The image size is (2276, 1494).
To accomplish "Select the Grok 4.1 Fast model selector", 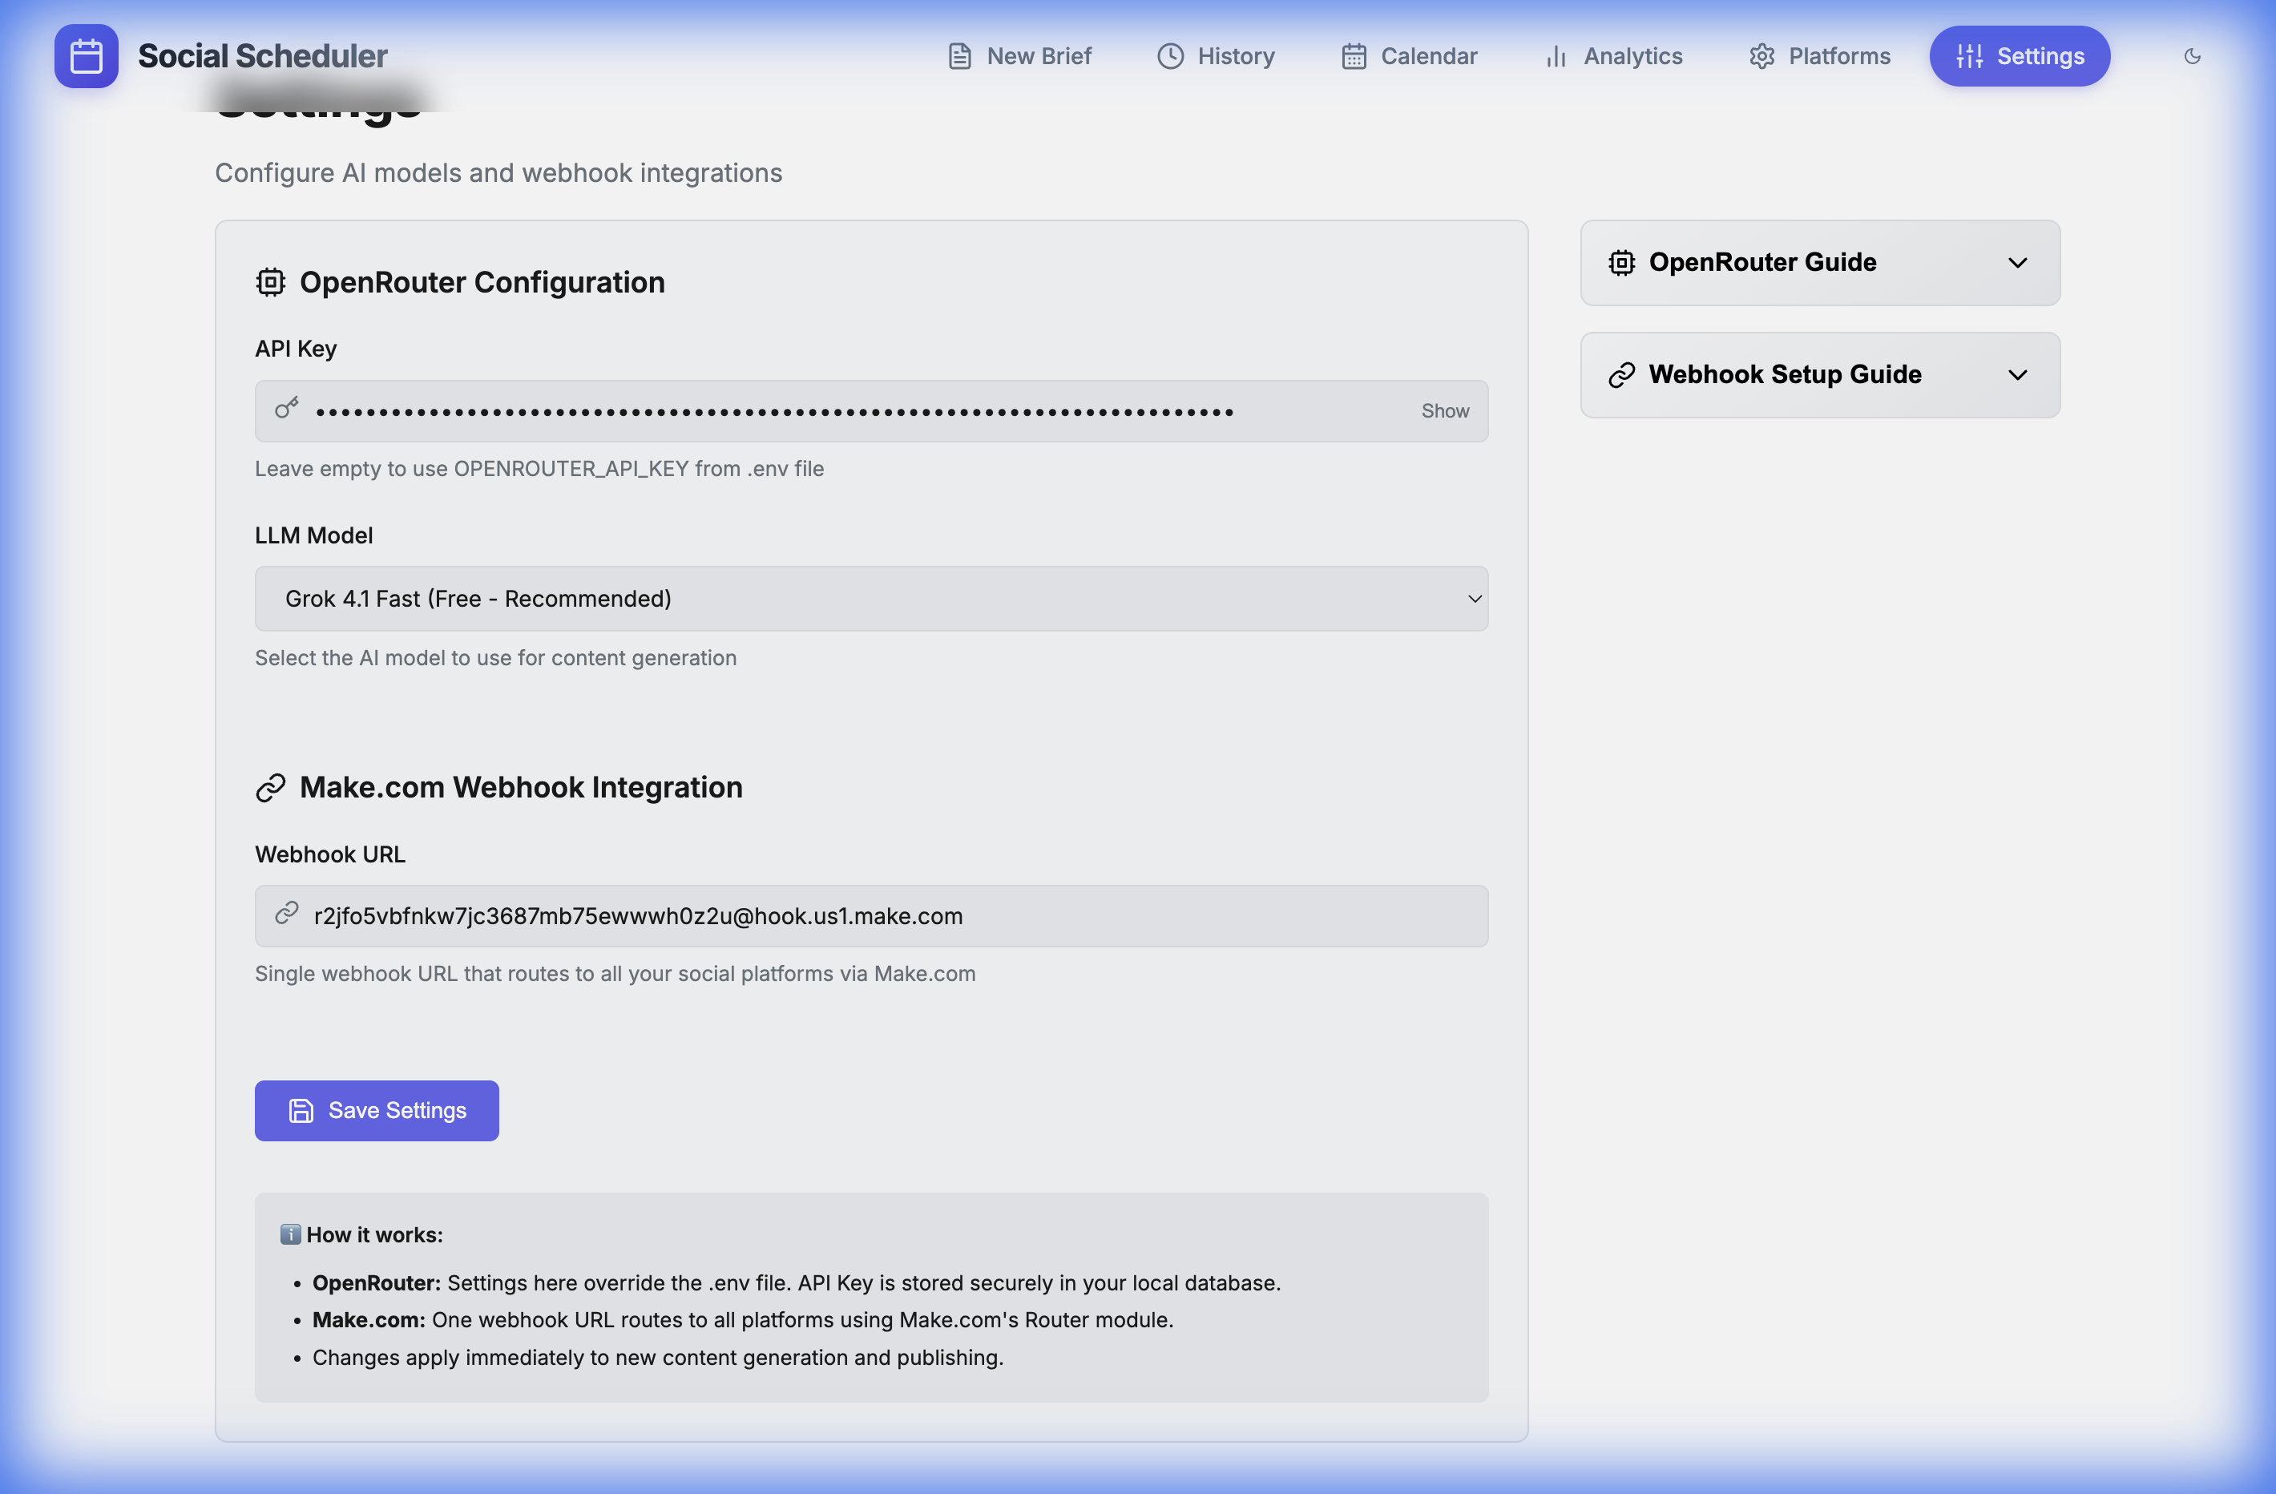I will click(871, 599).
